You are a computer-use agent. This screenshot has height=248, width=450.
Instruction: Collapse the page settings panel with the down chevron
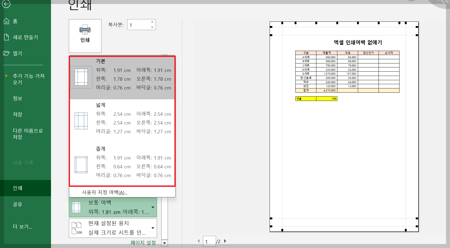pyautogui.click(x=165, y=243)
